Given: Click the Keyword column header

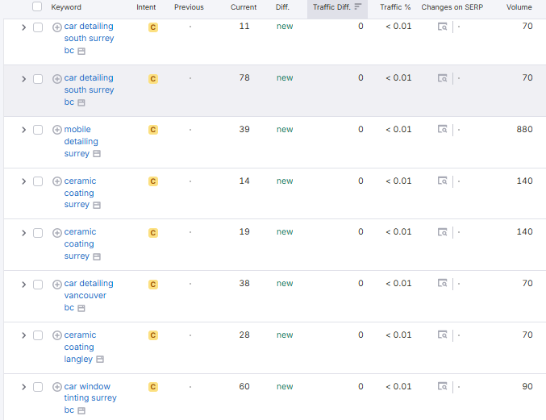Looking at the screenshot, I should (66, 7).
